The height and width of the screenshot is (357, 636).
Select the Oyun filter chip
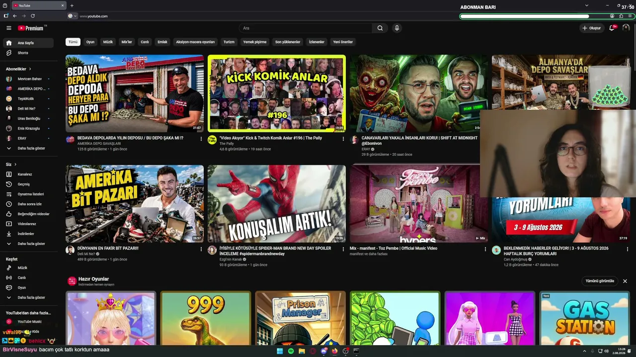coord(90,42)
